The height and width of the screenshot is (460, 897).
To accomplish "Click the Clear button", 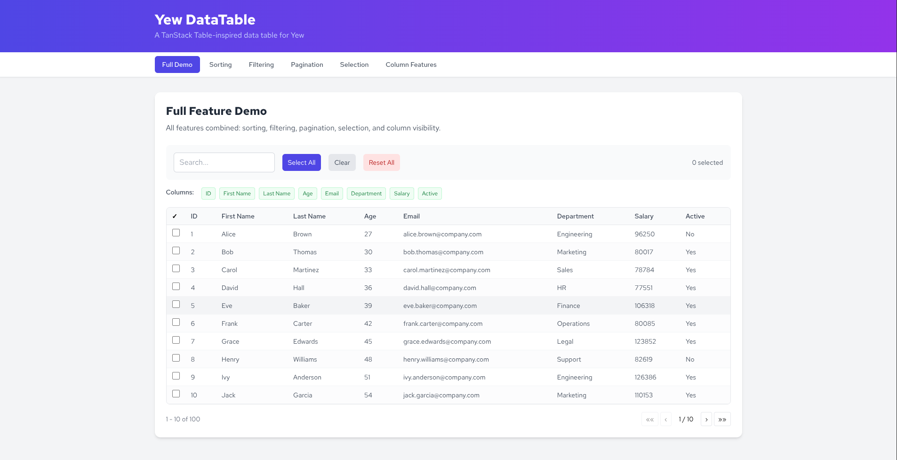I will (x=342, y=162).
